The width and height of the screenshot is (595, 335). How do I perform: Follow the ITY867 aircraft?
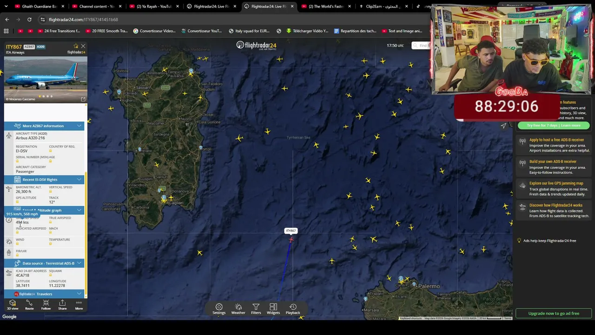tap(46, 305)
